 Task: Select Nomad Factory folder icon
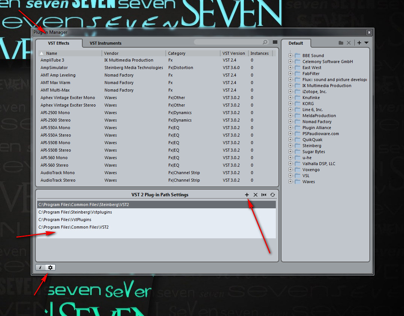tap(298, 122)
